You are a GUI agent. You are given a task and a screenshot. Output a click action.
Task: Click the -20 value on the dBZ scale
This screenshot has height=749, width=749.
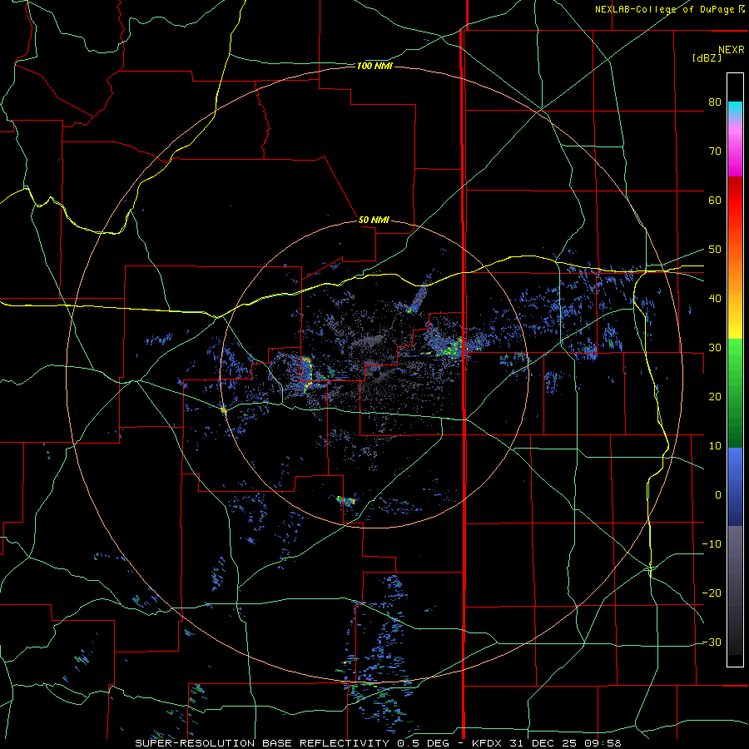coord(712,593)
